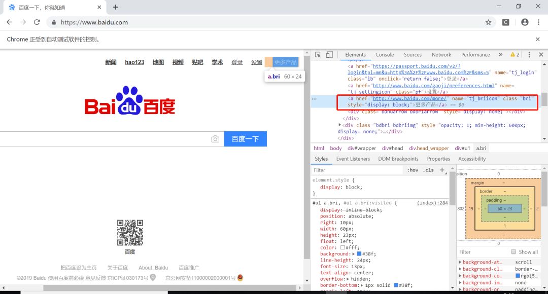Click the Styles filter input

click(357, 170)
